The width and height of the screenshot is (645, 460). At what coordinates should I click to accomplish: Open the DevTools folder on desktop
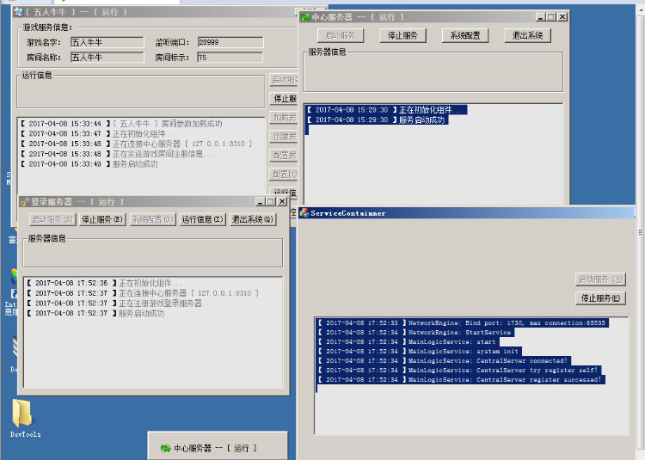click(x=22, y=414)
